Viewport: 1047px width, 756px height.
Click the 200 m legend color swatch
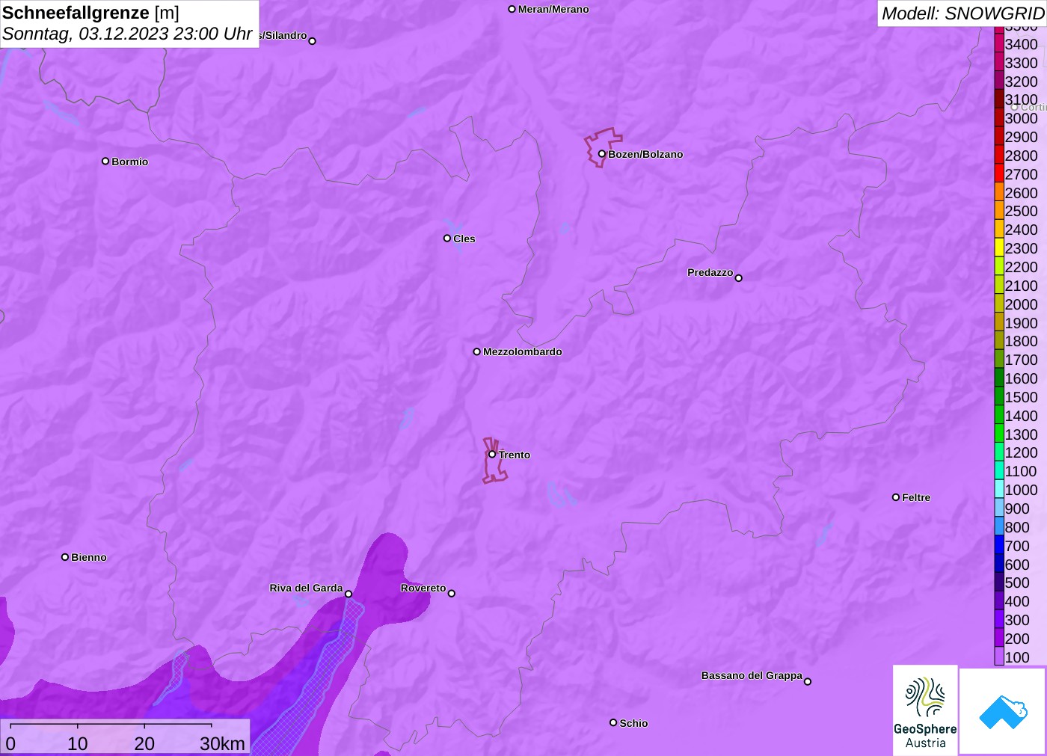pyautogui.click(x=999, y=638)
